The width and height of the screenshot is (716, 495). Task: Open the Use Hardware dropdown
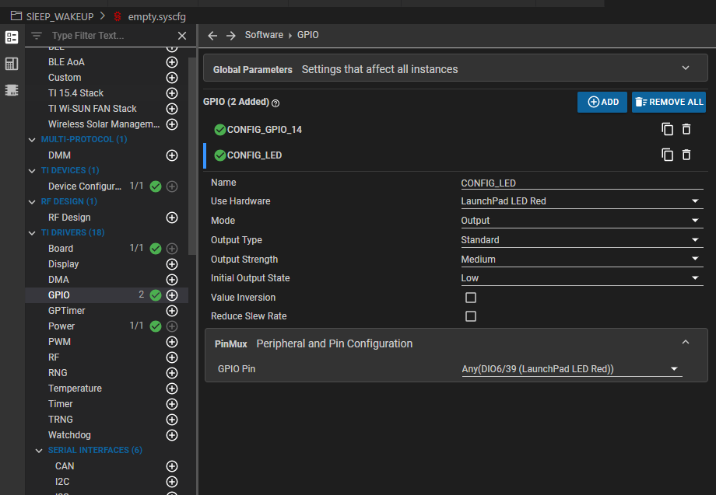click(581, 201)
